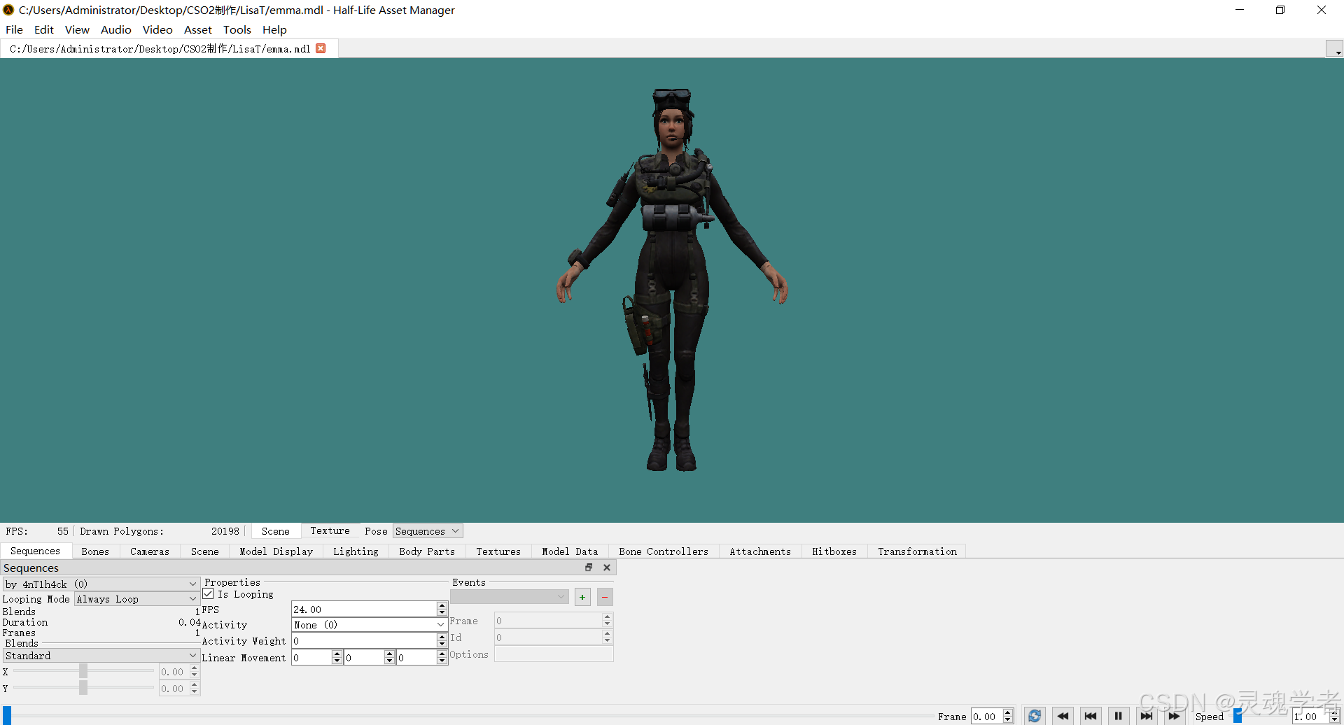Close the emma.mdl asset tab
The width and height of the screenshot is (1344, 725).
(321, 48)
